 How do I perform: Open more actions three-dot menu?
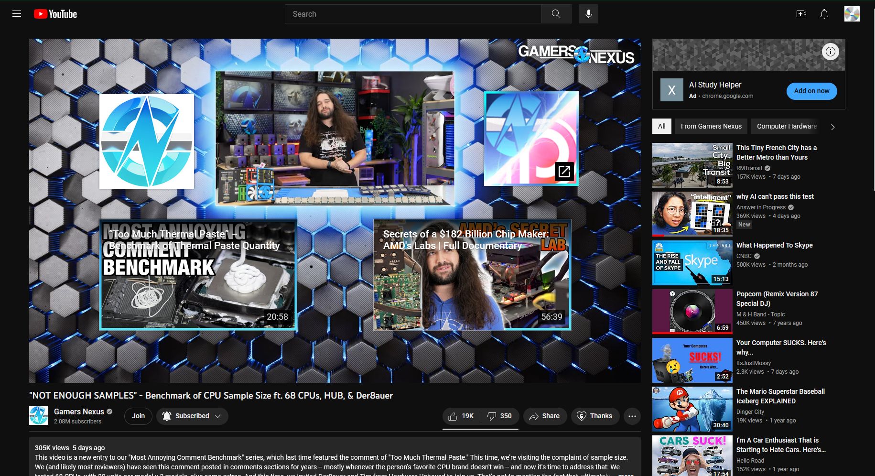coord(632,416)
